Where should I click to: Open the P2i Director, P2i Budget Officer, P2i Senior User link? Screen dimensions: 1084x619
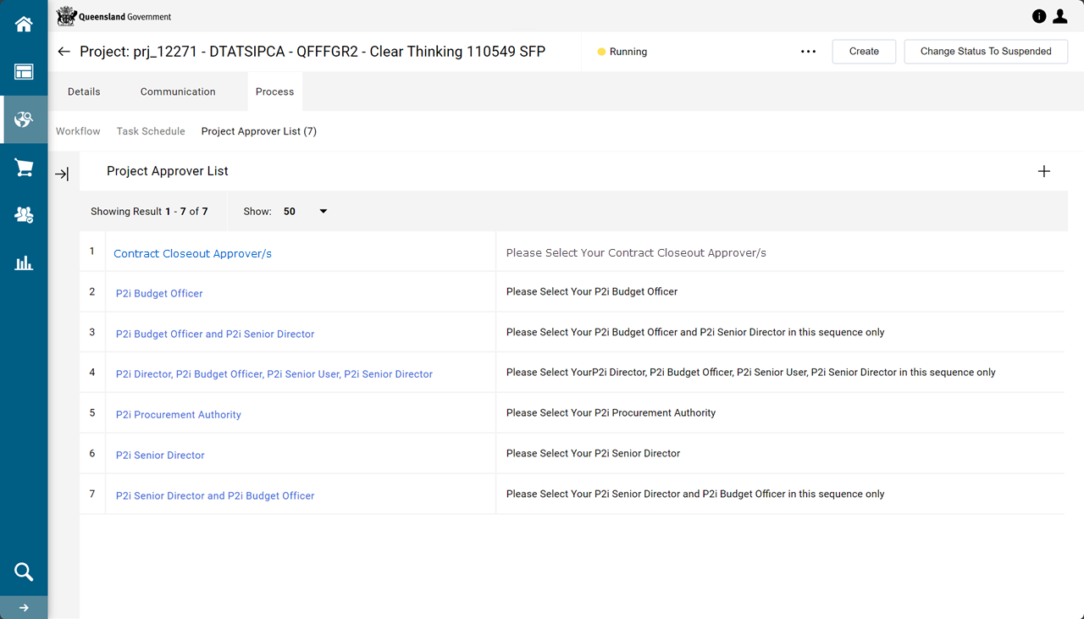point(274,373)
